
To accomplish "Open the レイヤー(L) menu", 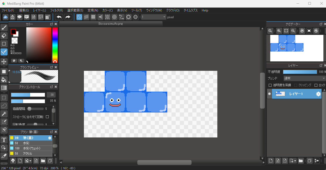I will [x=40, y=10].
